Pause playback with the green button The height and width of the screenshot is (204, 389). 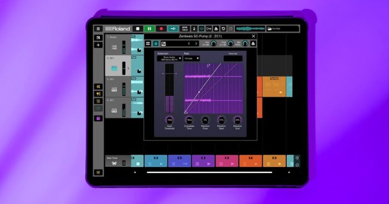point(149,29)
